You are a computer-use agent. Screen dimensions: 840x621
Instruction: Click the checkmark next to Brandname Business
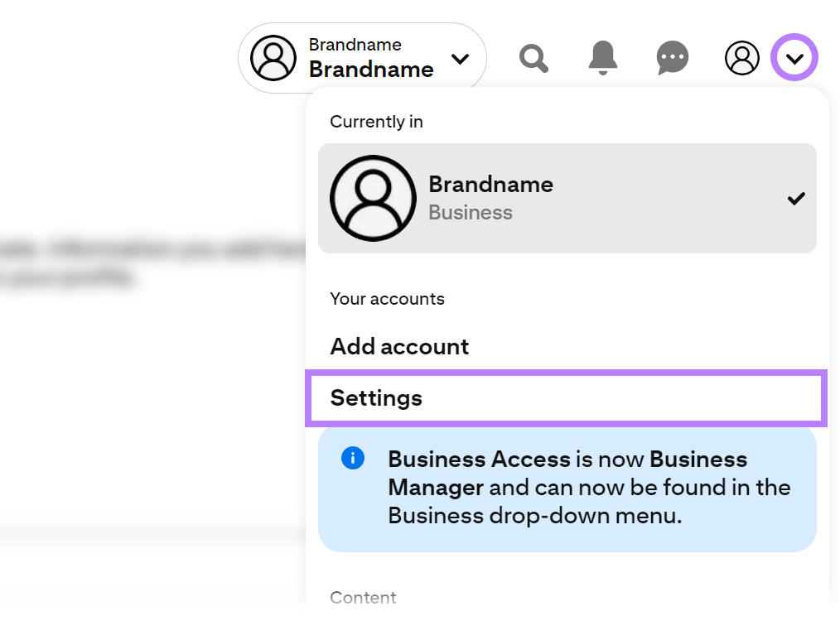[x=796, y=198]
